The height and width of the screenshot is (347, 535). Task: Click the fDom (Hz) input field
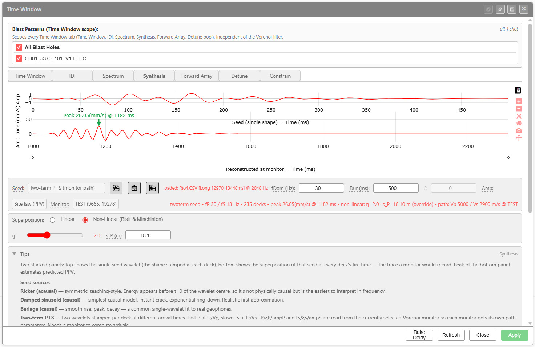coord(321,188)
